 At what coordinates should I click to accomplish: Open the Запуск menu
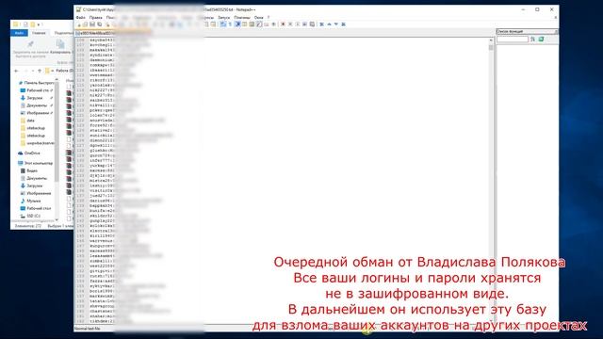(x=224, y=17)
